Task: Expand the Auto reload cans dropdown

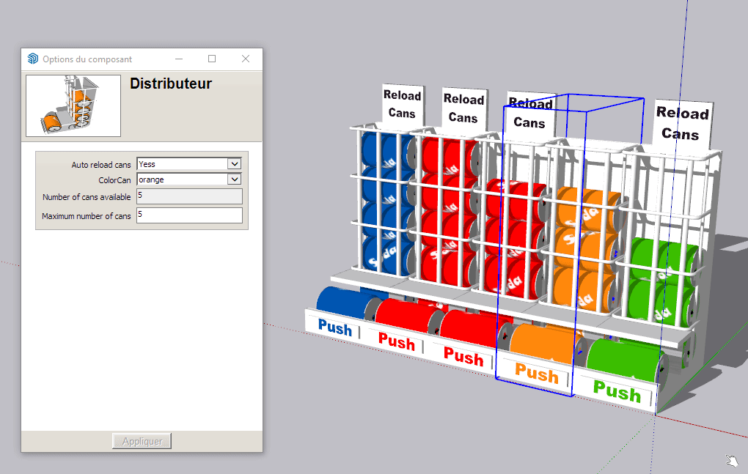Action: click(235, 164)
